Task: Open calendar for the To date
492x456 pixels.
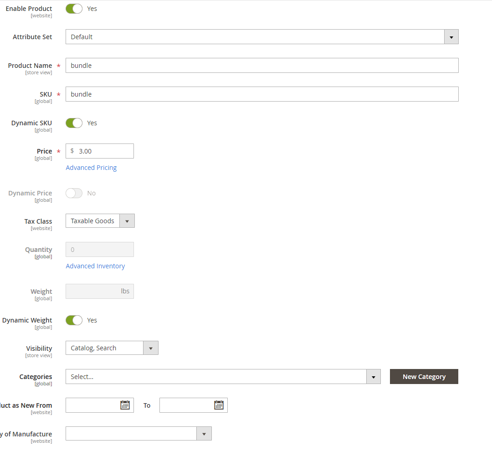Action: pos(219,405)
